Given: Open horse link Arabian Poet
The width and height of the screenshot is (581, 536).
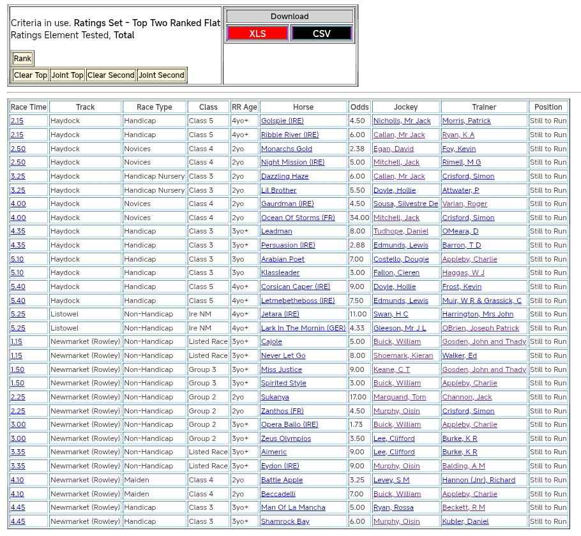Looking at the screenshot, I should [x=282, y=259].
